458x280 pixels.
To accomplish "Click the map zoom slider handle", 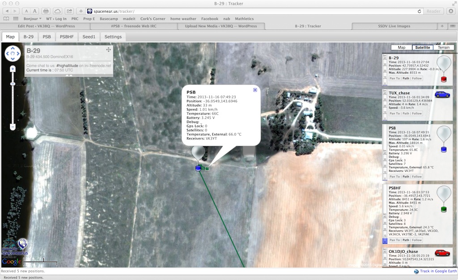I will (13, 84).
